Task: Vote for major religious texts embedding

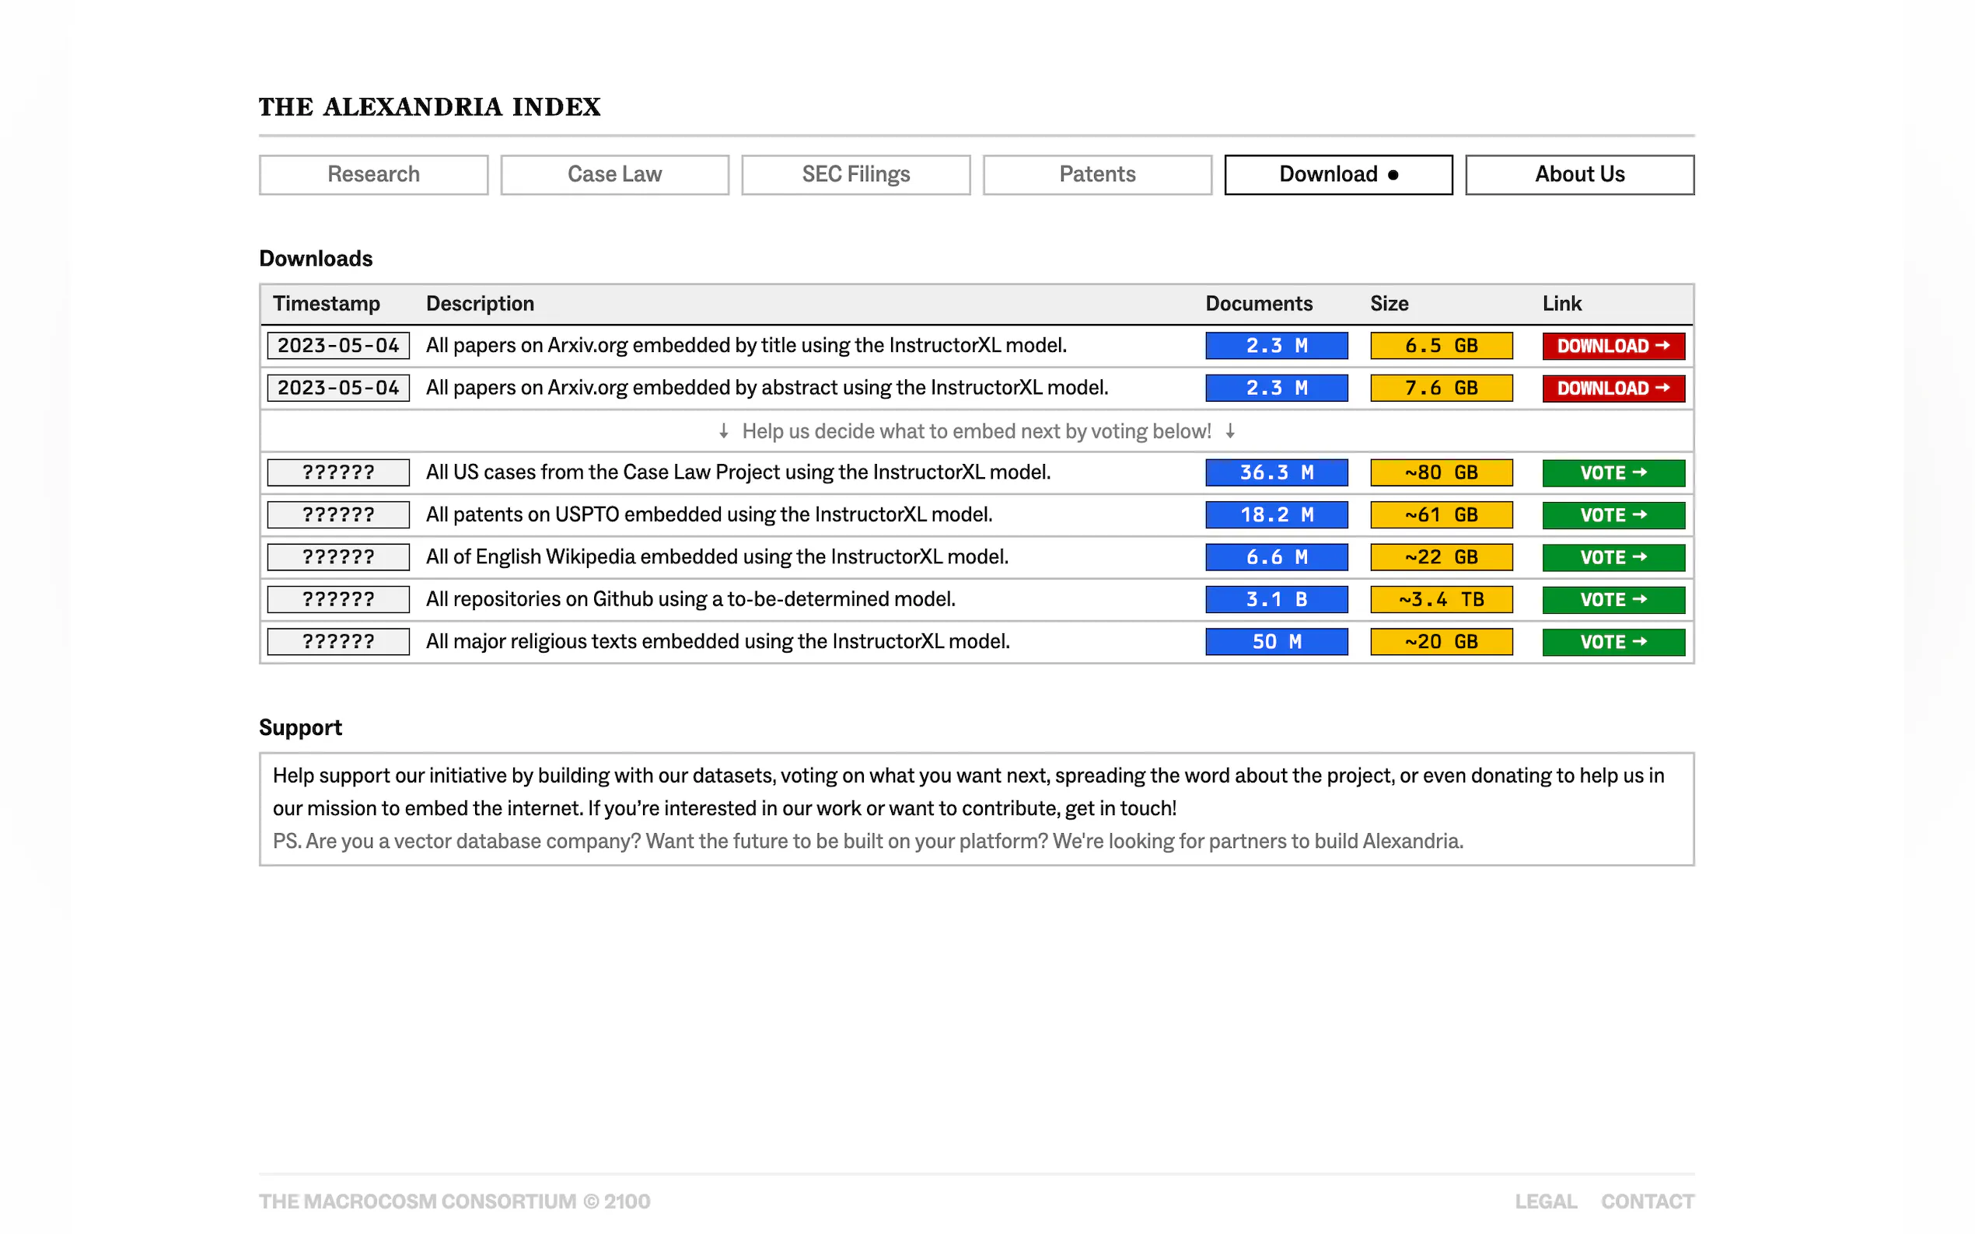Action: coord(1613,643)
